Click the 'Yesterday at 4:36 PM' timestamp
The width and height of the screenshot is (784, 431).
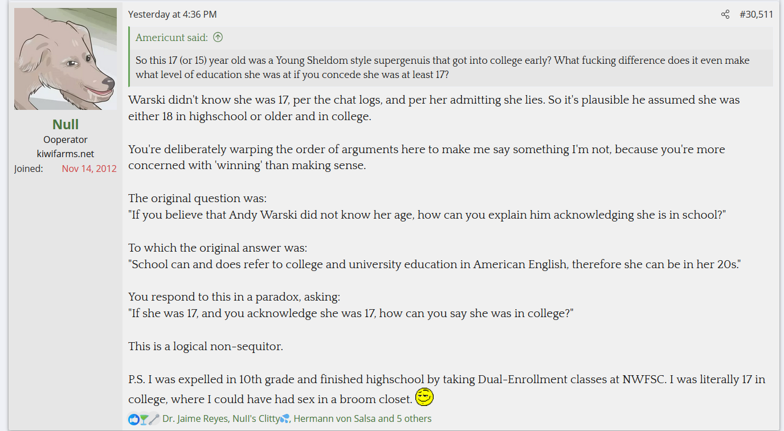[173, 14]
